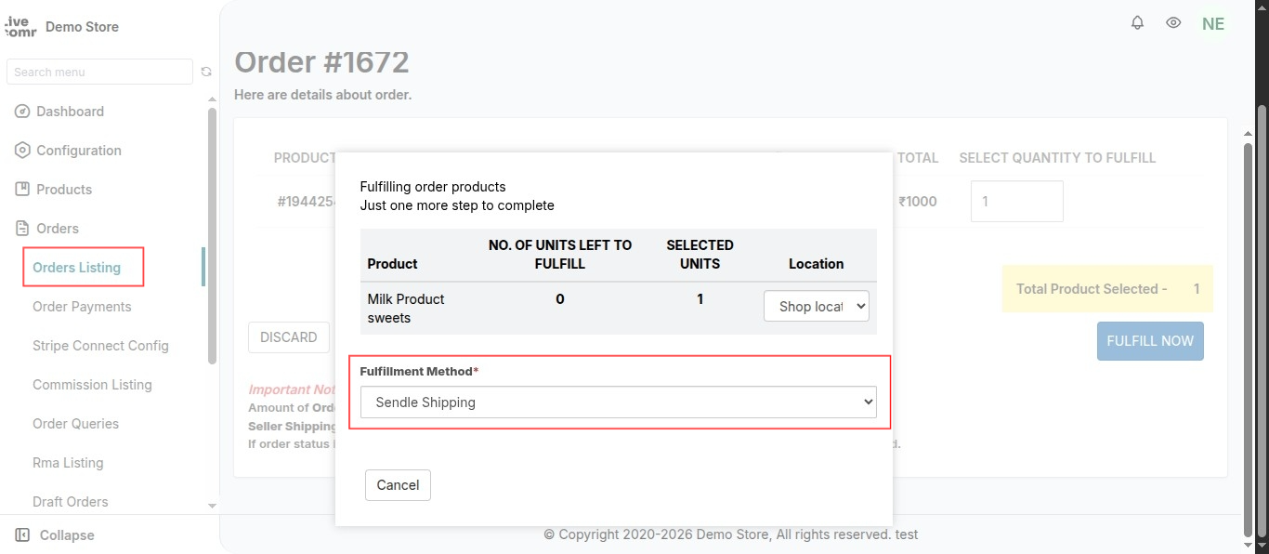Click the Collapse sidebar icon
This screenshot has height=554, width=1269.
(22, 535)
